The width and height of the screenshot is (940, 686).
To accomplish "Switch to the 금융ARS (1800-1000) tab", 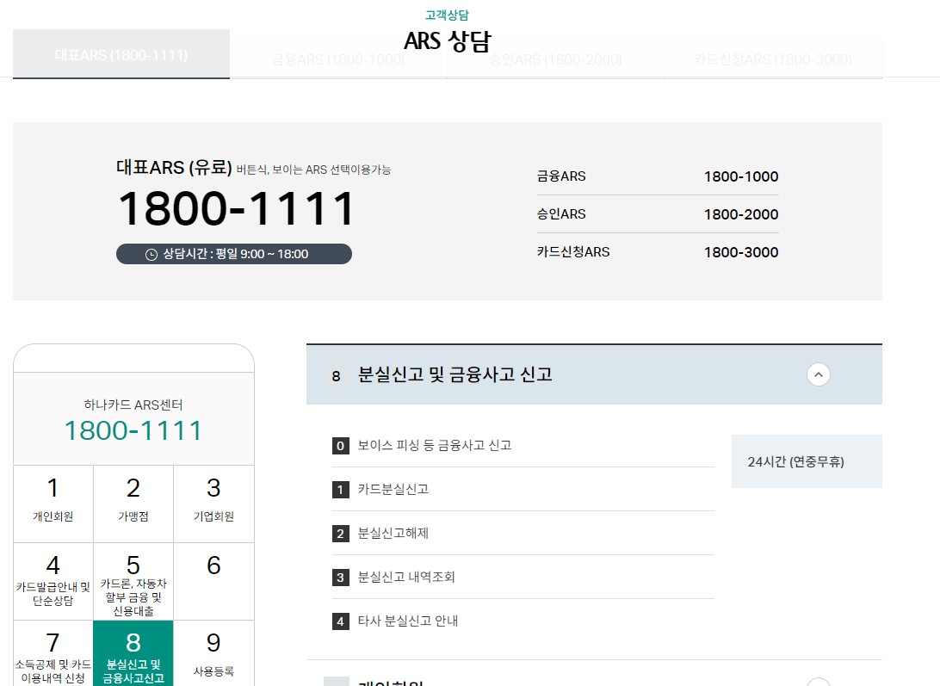I will [338, 59].
